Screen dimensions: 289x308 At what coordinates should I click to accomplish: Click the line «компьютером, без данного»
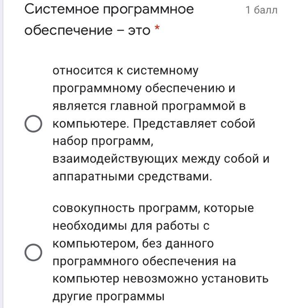133,244
